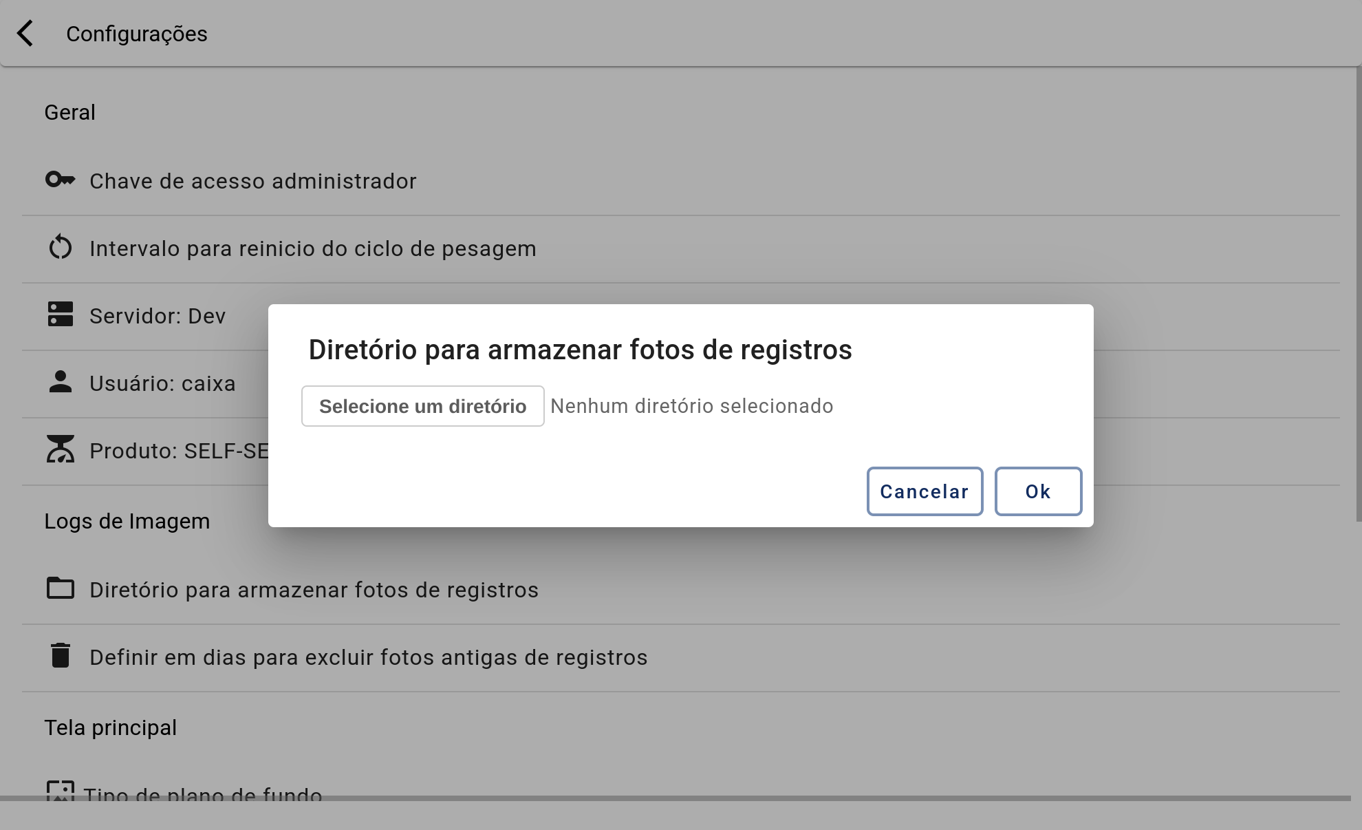Image resolution: width=1362 pixels, height=830 pixels.
Task: Confirm the dialog with Ok
Action: (1038, 491)
